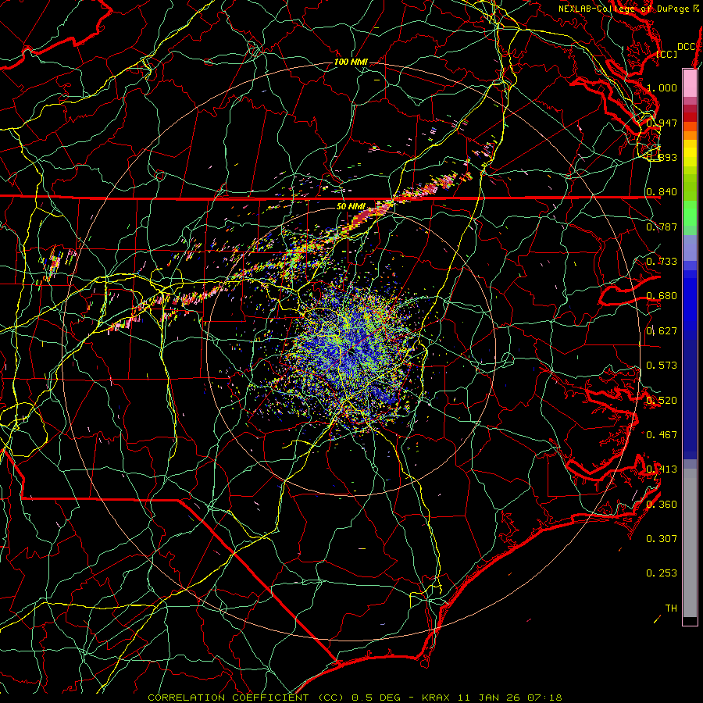Click the 0.413 legend value
The image size is (703, 703).
[x=662, y=469]
